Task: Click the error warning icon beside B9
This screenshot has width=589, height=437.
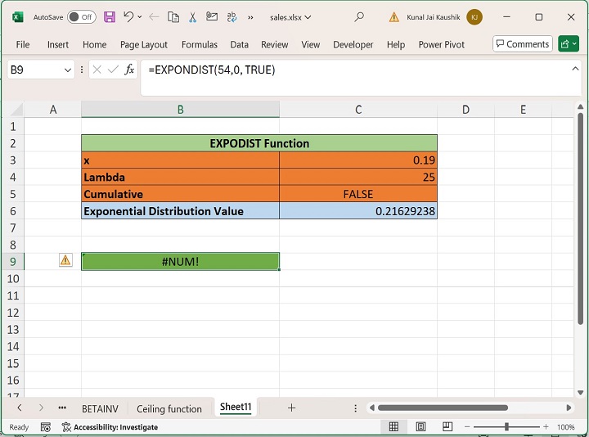Action: 65,260
